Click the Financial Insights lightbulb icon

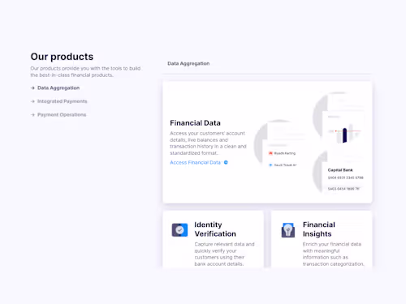coord(288,230)
